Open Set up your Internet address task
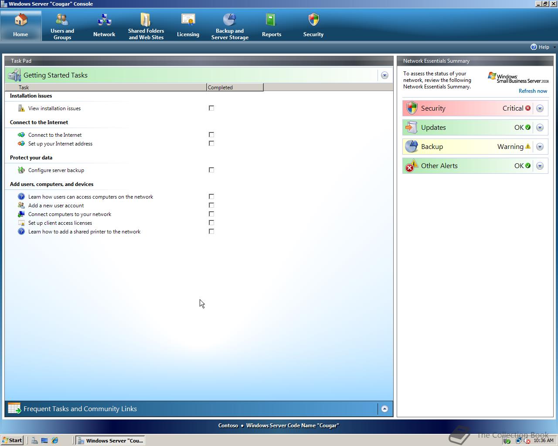The width and height of the screenshot is (558, 446). click(60, 144)
